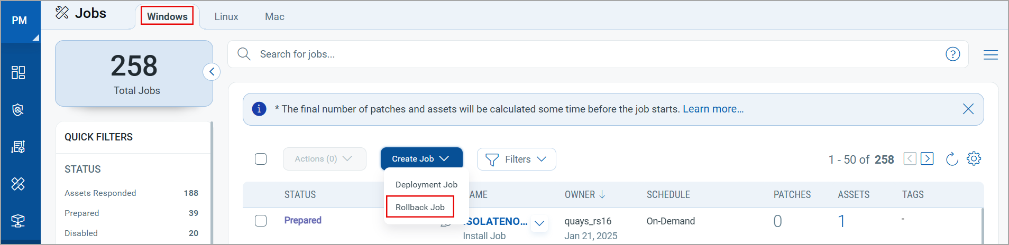
Task: Open the PM module switcher
Action: [x=20, y=21]
